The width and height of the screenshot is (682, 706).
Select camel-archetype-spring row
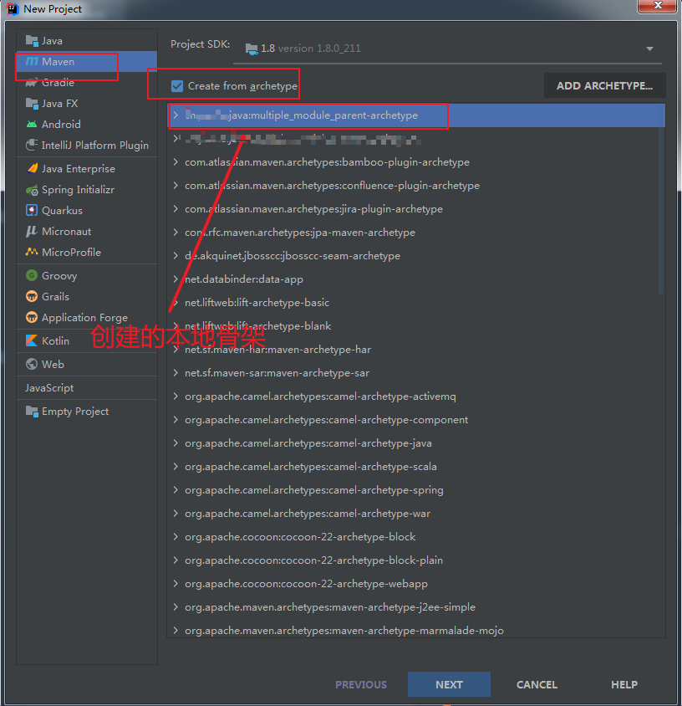416,490
